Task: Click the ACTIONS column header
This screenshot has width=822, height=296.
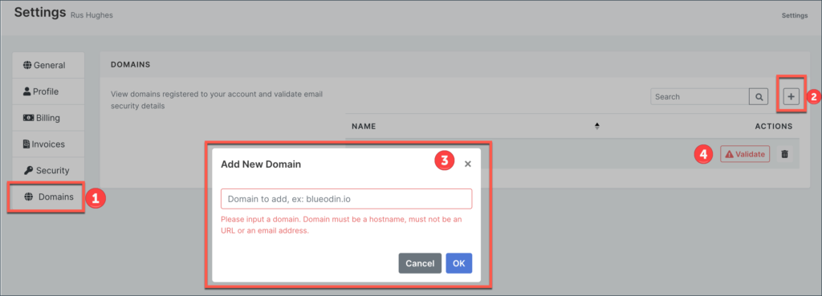Action: (x=774, y=126)
